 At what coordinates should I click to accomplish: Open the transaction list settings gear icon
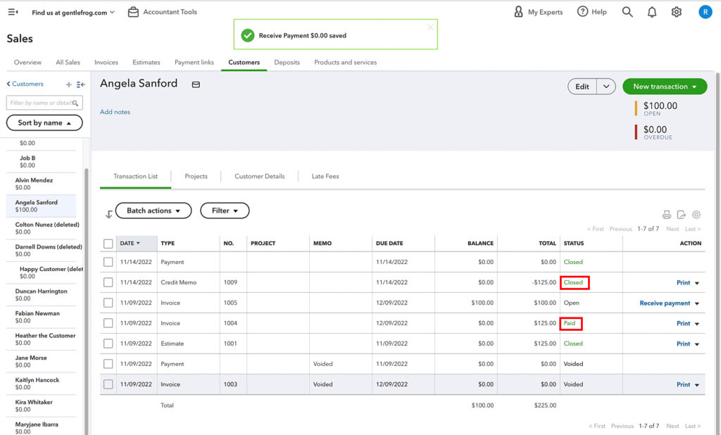tap(696, 215)
